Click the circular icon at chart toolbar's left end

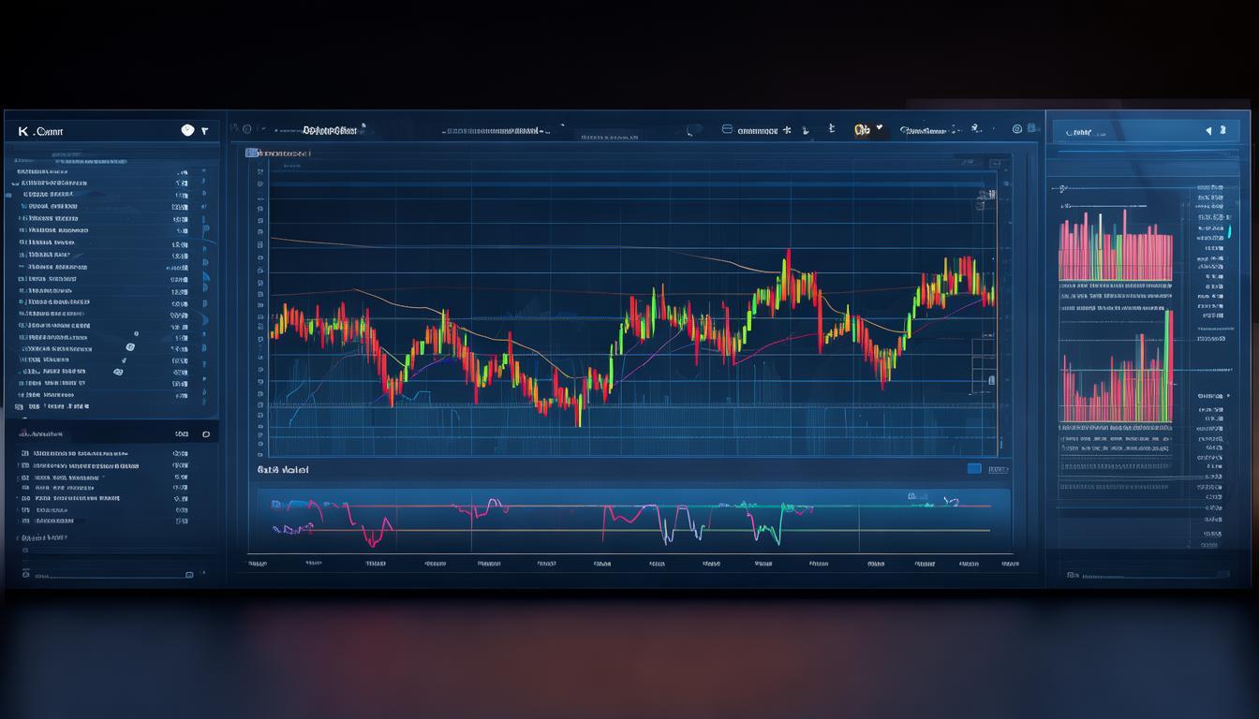tap(246, 129)
